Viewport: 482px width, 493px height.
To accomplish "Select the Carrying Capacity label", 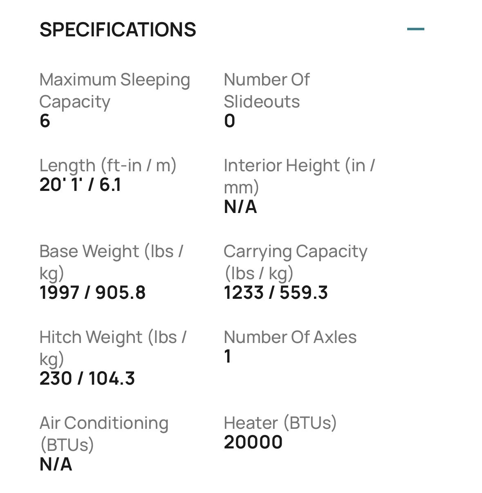I will coord(296,262).
